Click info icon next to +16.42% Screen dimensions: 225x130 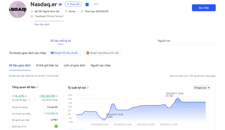(26, 96)
